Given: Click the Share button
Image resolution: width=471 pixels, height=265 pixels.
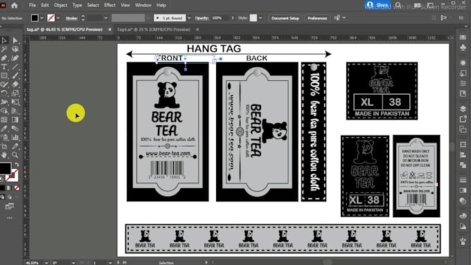Looking at the screenshot, I should click(x=377, y=5).
